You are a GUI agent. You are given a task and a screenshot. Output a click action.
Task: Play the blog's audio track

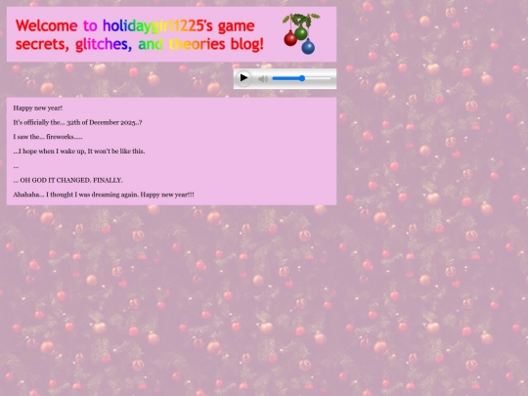coord(243,78)
